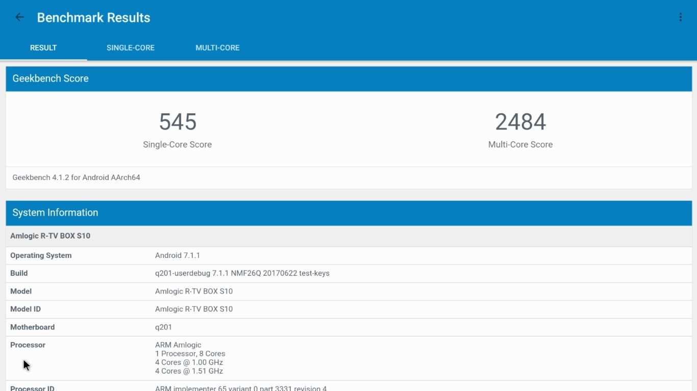Click the 545 single-core score value

point(178,122)
